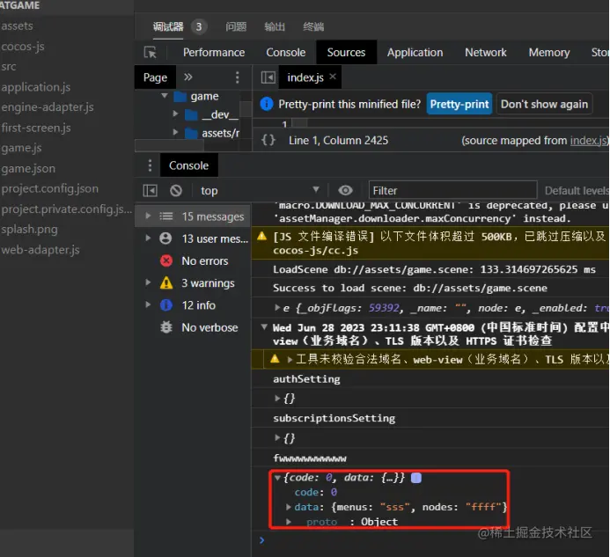Image resolution: width=610 pixels, height=557 pixels.
Task: Clear console with the ban icon
Action: pyautogui.click(x=176, y=191)
